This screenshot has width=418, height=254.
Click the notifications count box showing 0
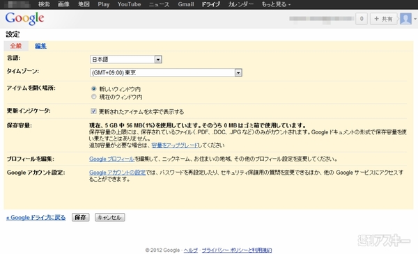(362, 19)
